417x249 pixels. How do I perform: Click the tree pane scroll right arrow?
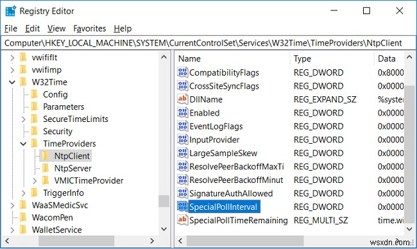point(152,241)
